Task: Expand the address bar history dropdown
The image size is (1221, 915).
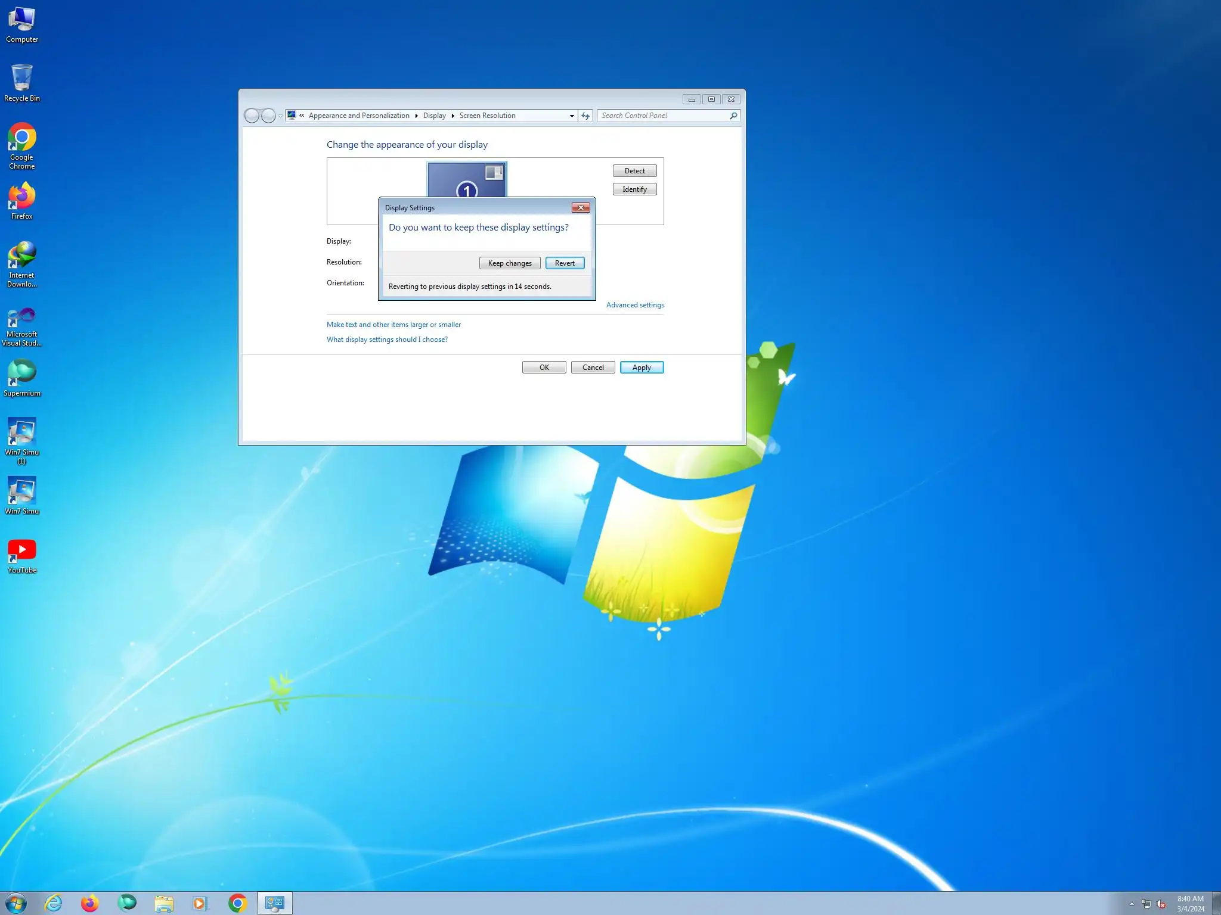Action: pyautogui.click(x=572, y=116)
